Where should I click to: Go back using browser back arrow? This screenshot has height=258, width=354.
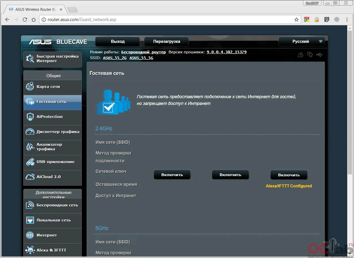point(7,20)
